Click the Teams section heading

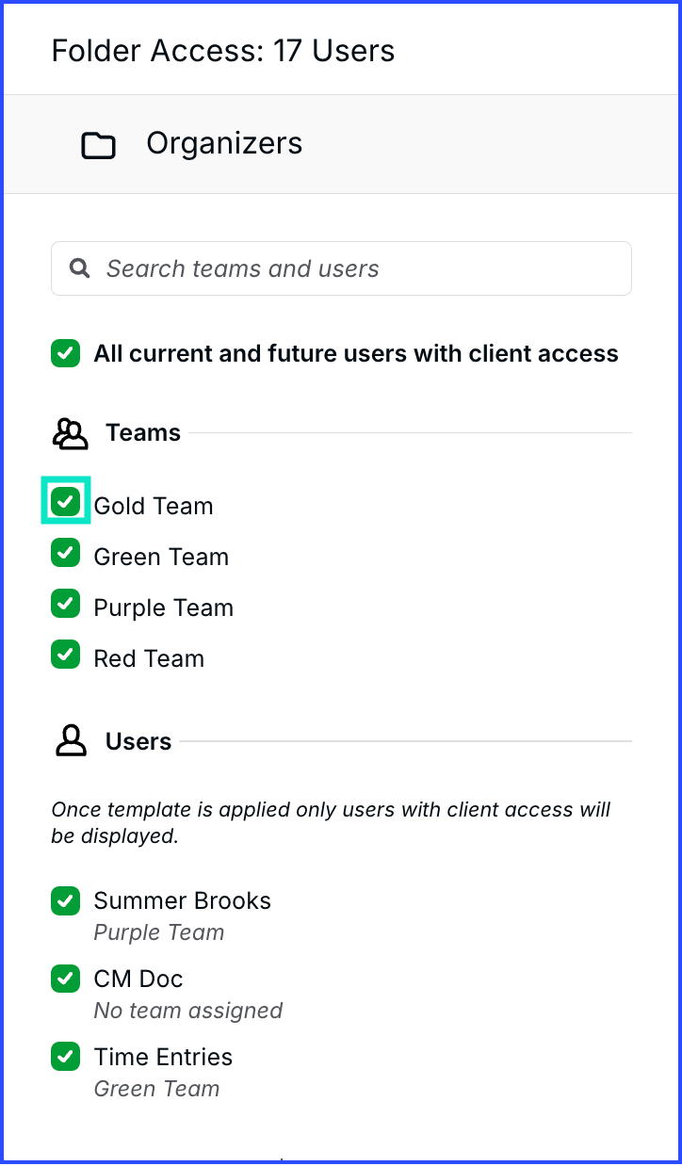tap(143, 432)
